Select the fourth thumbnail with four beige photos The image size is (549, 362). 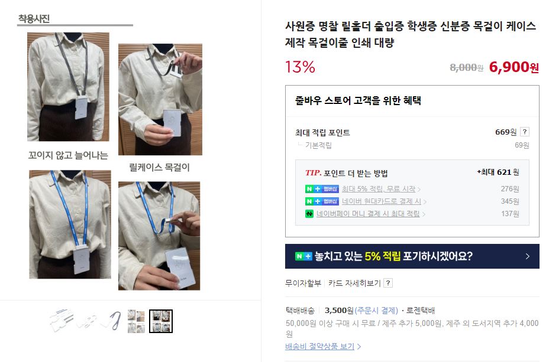pos(136,321)
